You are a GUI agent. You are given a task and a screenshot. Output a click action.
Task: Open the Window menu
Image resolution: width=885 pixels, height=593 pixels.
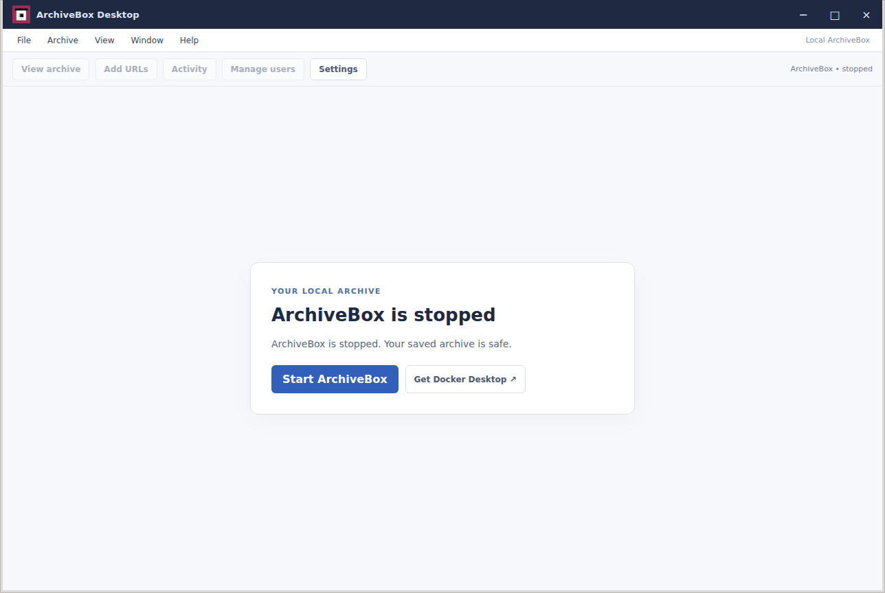pos(147,40)
